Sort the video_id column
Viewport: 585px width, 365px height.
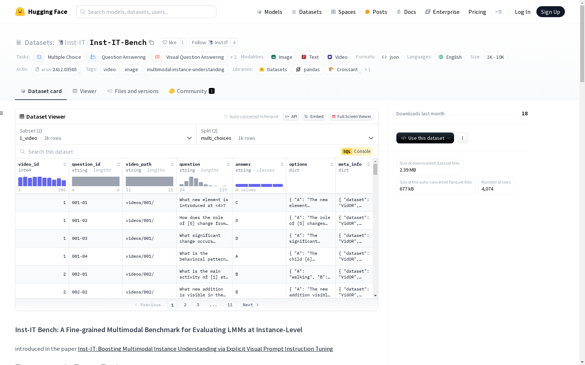65,164
